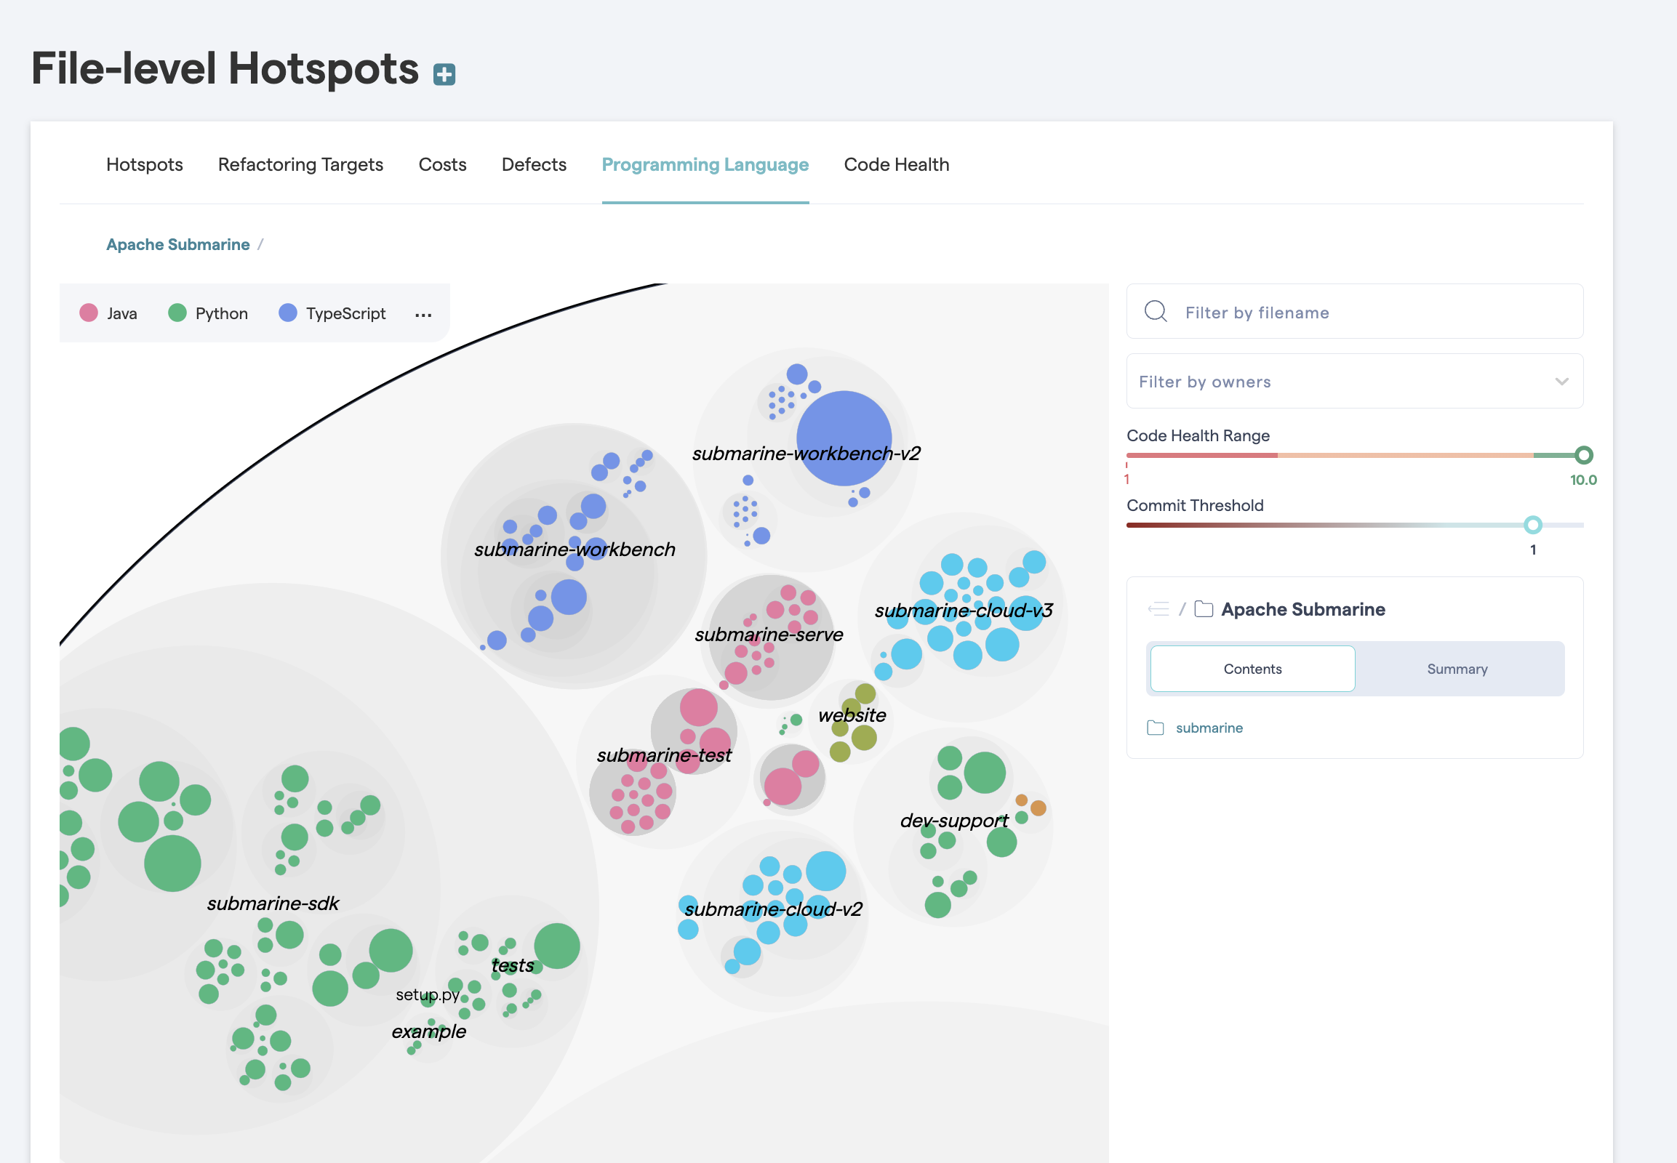Open the Code Health tab

(x=896, y=165)
